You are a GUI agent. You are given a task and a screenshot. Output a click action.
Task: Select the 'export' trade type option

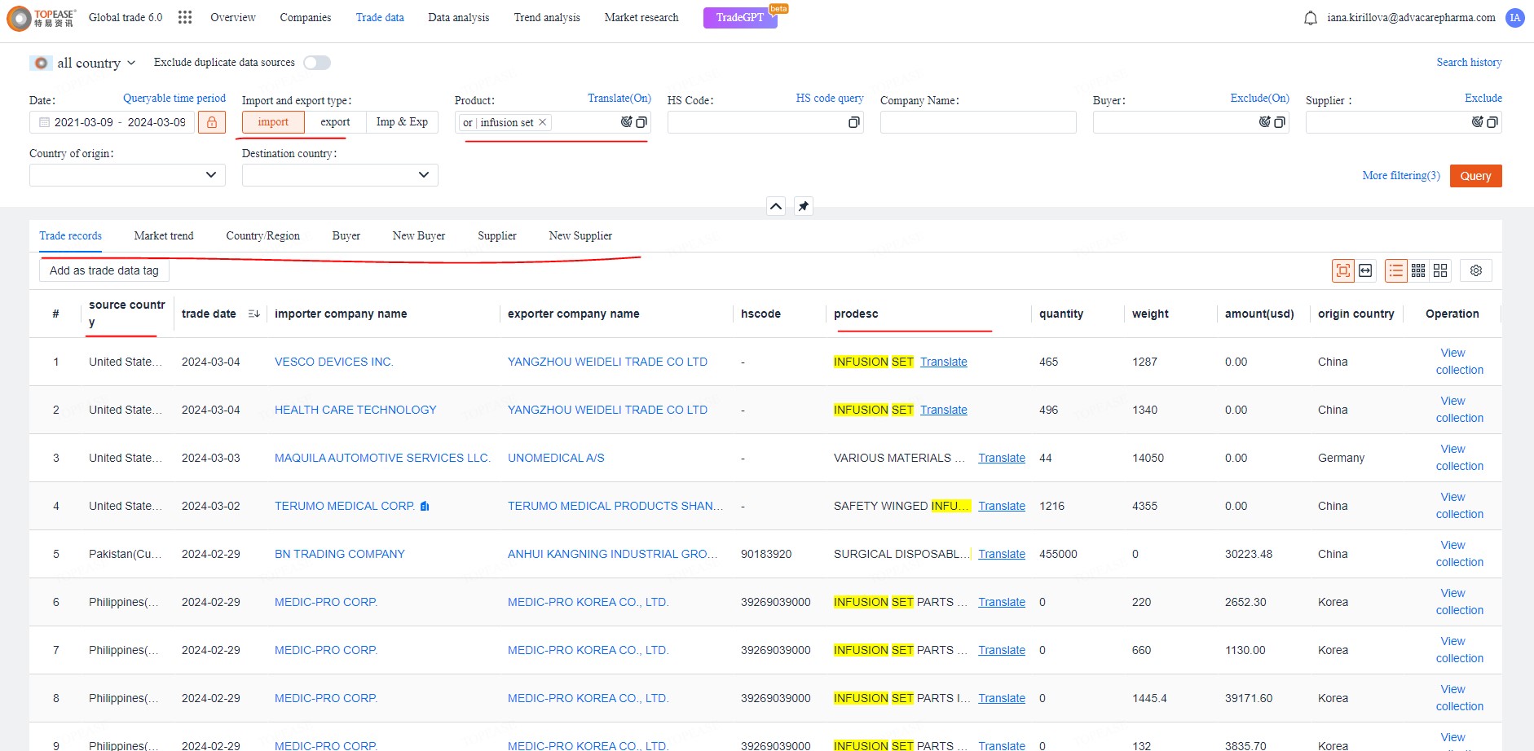tap(335, 122)
